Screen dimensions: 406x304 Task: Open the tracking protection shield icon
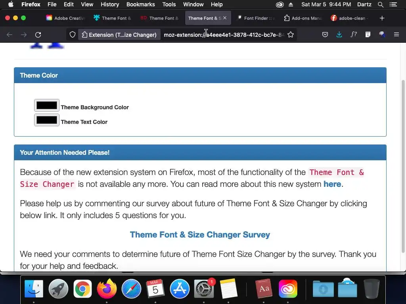[x=73, y=35]
